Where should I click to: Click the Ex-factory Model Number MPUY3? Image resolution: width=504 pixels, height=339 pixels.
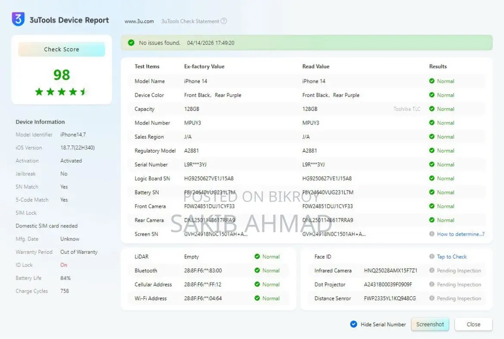(193, 123)
